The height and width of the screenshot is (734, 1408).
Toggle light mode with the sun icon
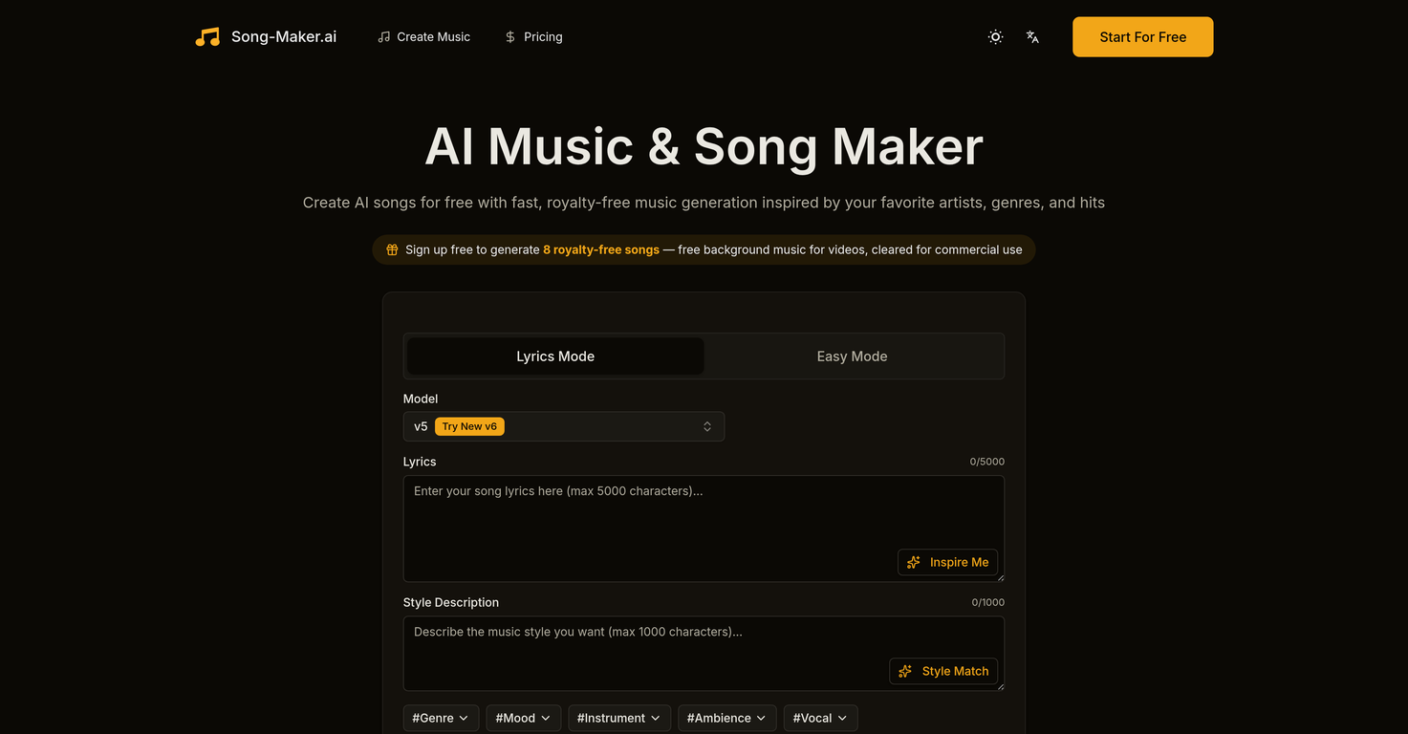pos(994,36)
